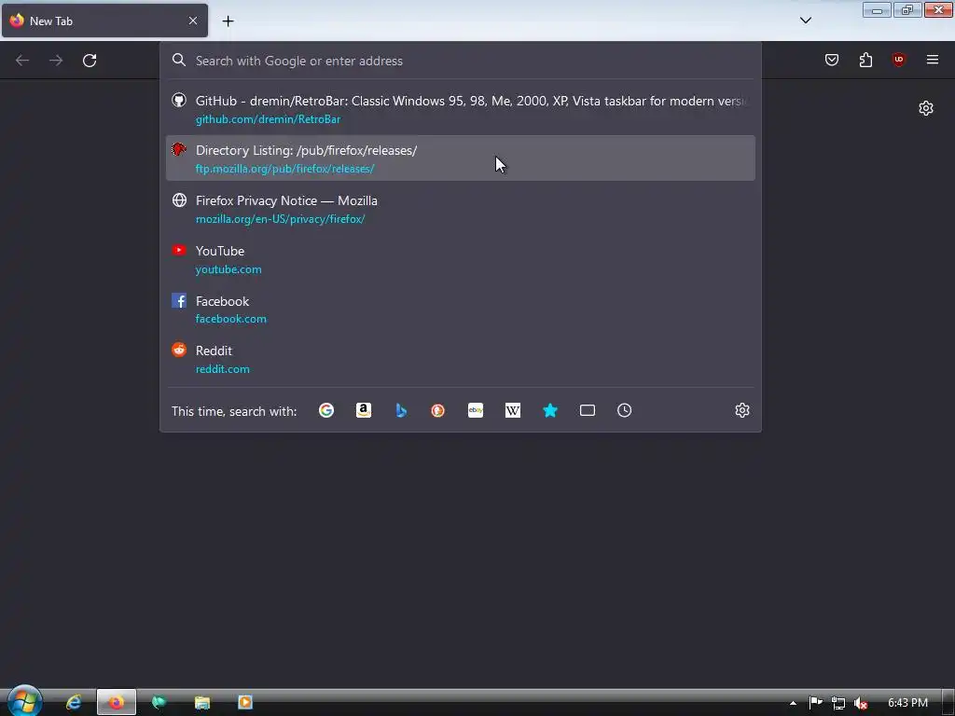
Task: Click the muted volume tray icon
Action: [860, 703]
